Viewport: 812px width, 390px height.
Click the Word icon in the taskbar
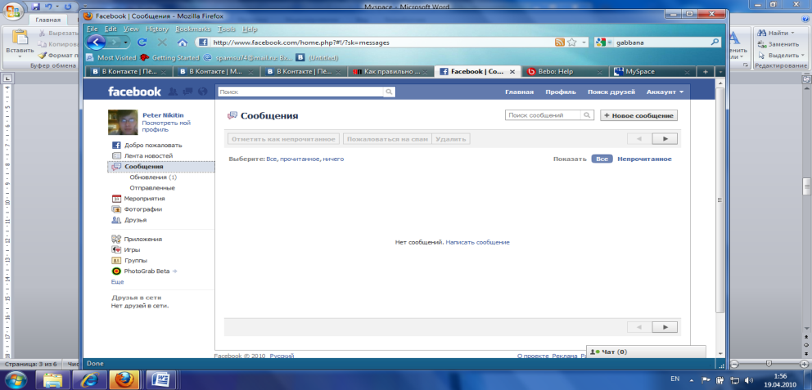click(x=160, y=379)
